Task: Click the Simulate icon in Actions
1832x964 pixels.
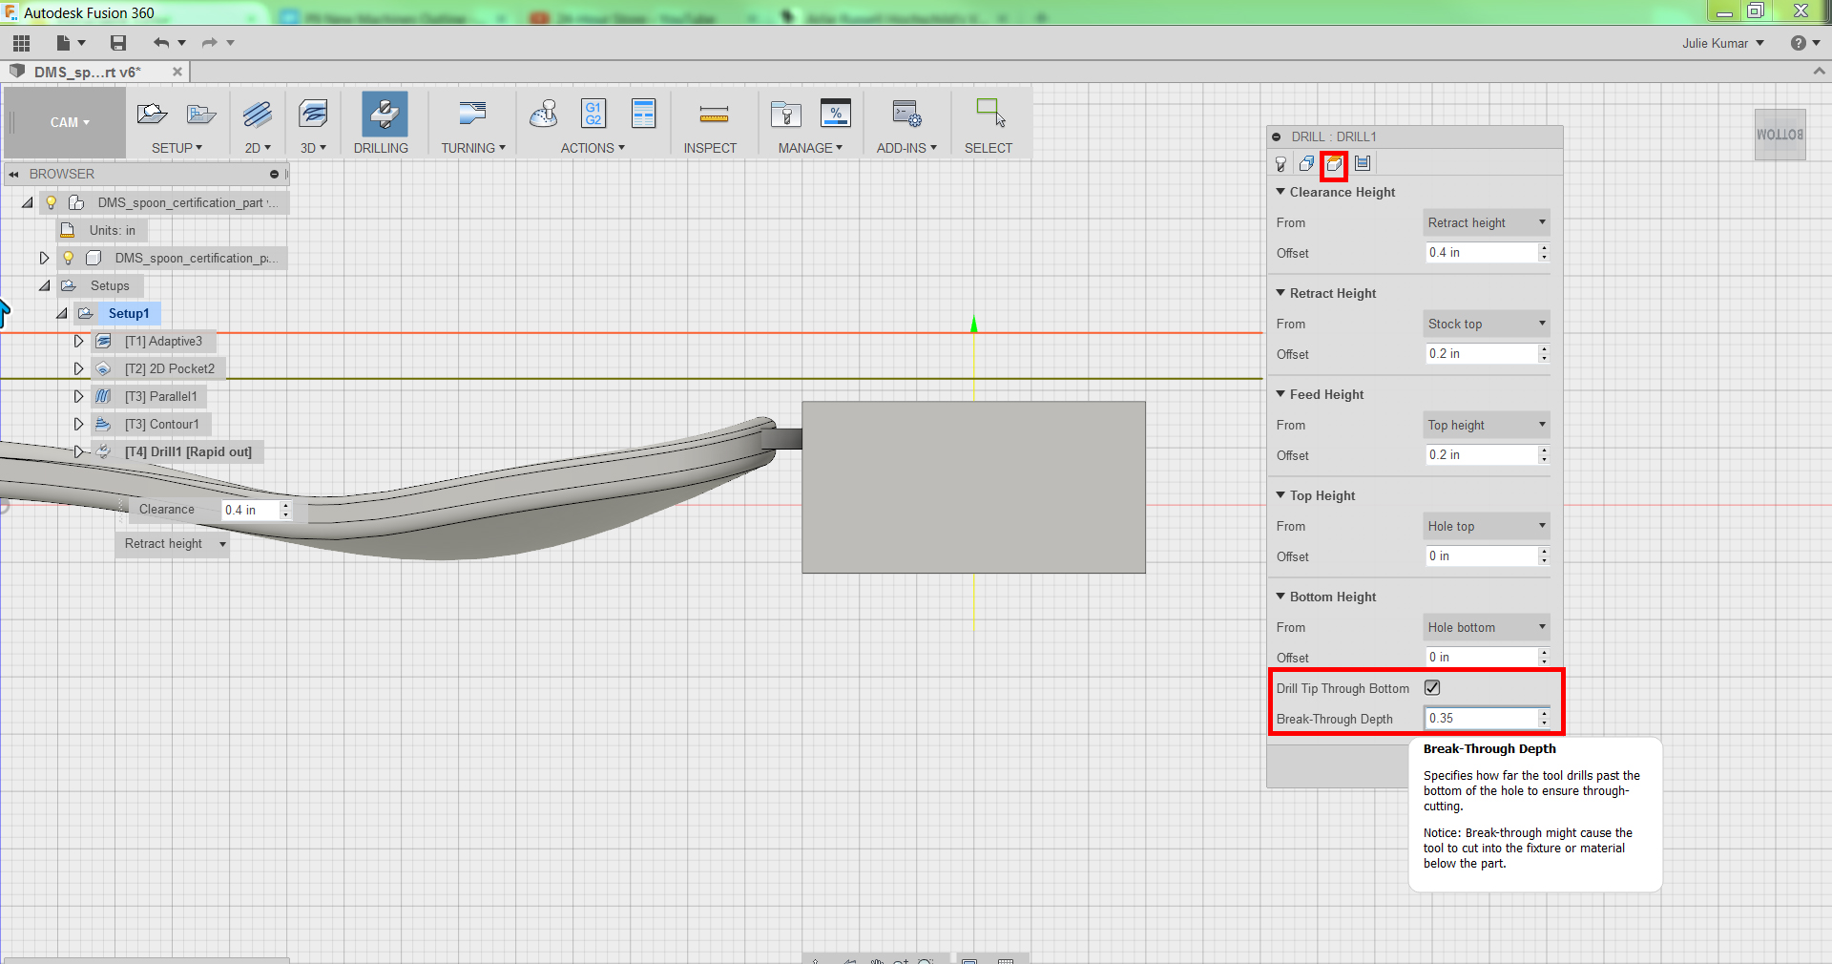Action: 544,115
